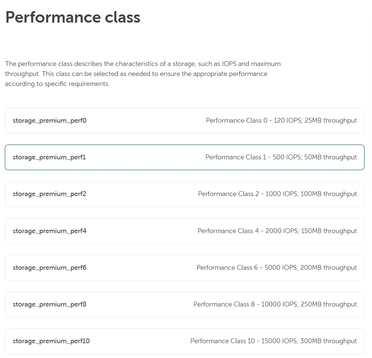
Task: Select the storage_premium_perf10 option
Action: pos(184,341)
